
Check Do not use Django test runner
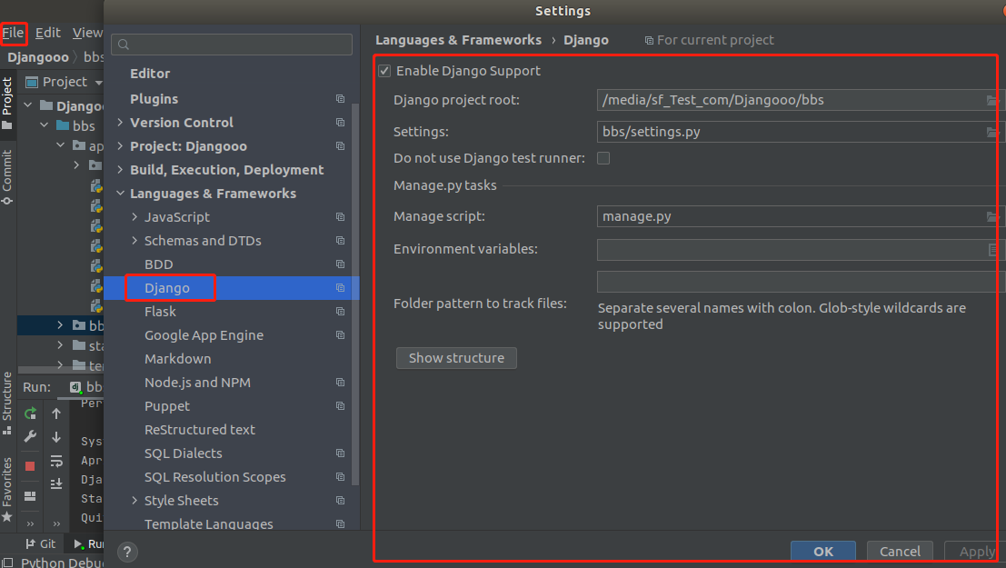point(603,157)
